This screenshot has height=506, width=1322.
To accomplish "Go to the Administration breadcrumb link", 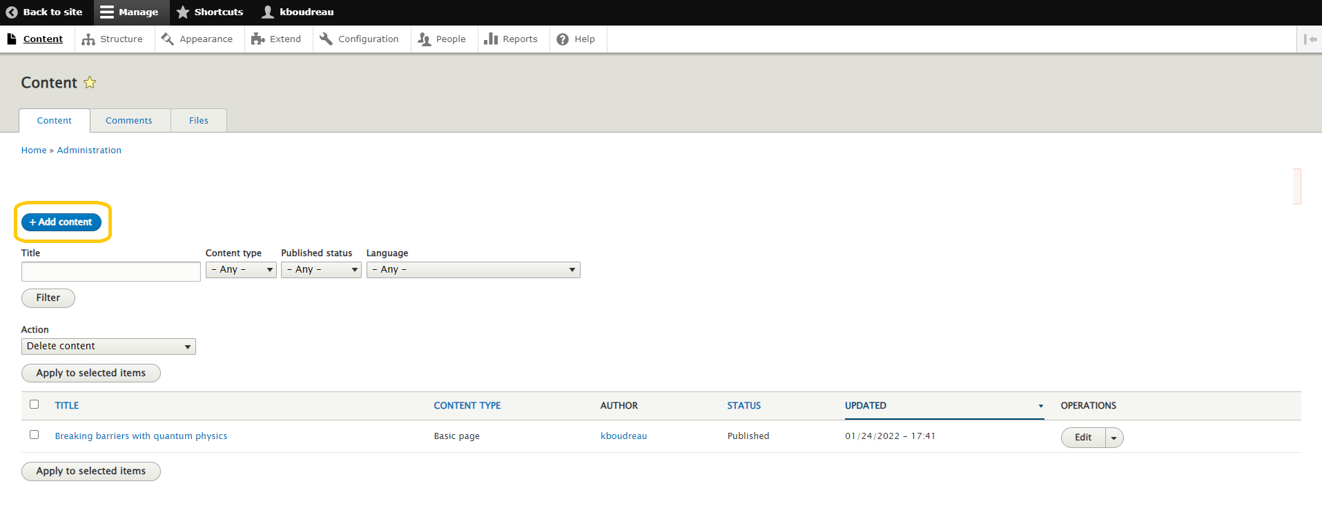I will click(x=89, y=150).
